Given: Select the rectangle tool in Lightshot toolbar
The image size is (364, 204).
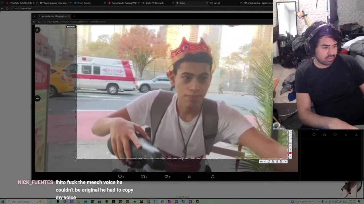Looking at the screenshot, I should point(290,143).
